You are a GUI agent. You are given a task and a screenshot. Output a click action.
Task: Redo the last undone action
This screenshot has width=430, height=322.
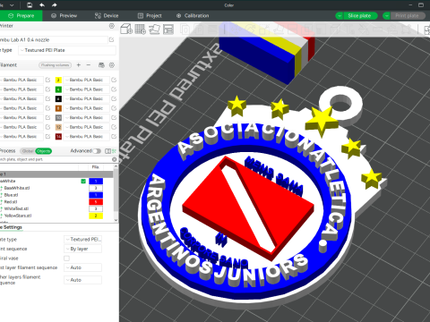point(54,5)
